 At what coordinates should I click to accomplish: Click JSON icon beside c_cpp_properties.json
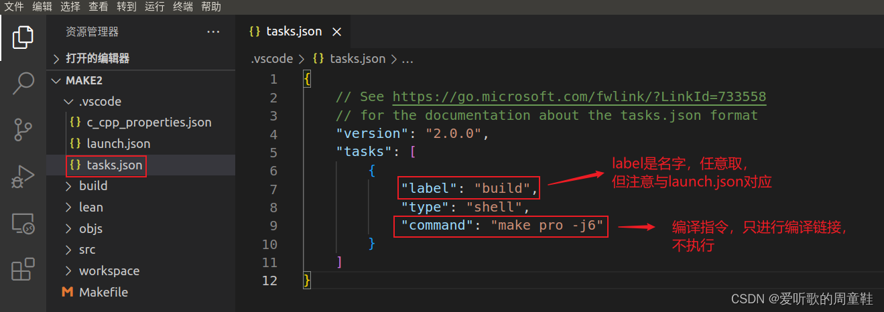pos(75,123)
